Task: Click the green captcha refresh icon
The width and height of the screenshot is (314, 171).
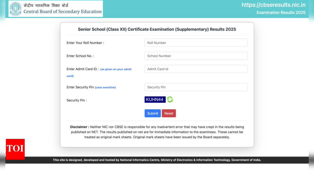Action: pyautogui.click(x=170, y=99)
